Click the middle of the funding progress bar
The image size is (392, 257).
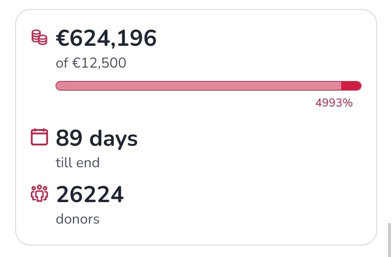click(208, 86)
